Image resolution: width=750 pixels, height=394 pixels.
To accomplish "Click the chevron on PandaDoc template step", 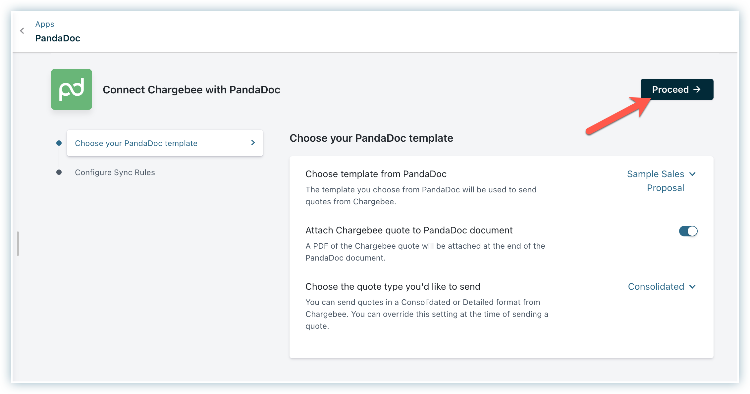I will click(x=253, y=143).
